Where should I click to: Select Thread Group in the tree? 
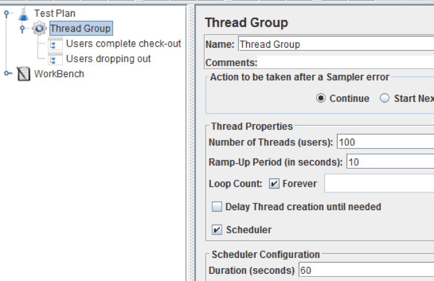80,28
